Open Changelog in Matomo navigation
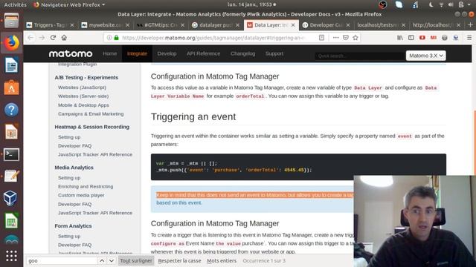This screenshot has width=476, height=267. coord(243,53)
